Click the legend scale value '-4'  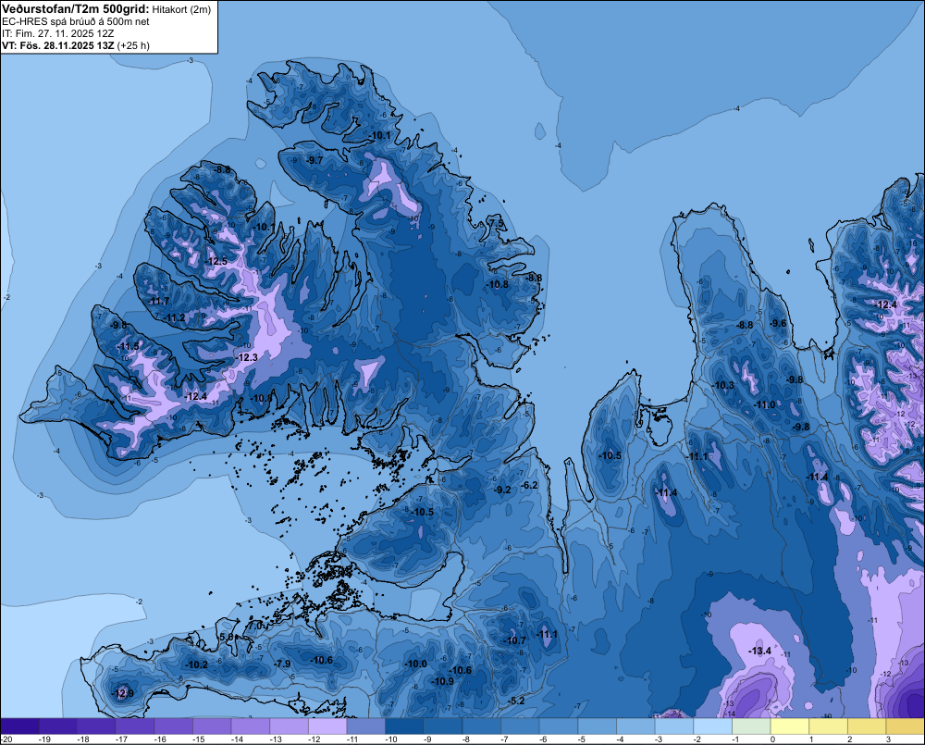click(x=622, y=739)
